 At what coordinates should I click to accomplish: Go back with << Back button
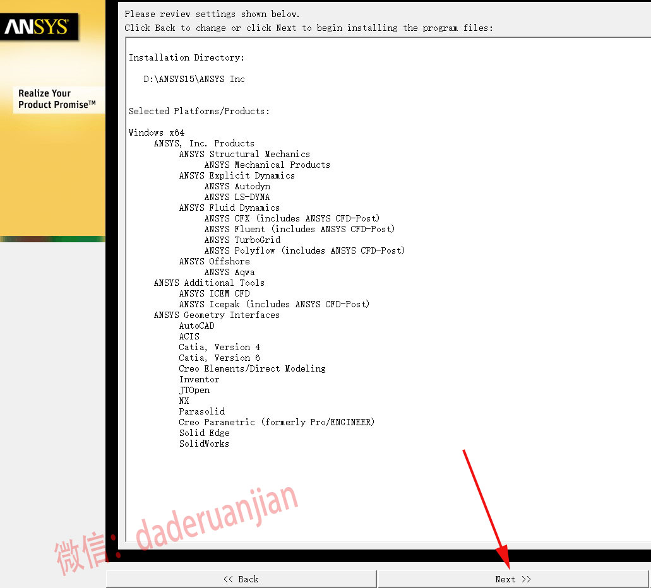241,579
